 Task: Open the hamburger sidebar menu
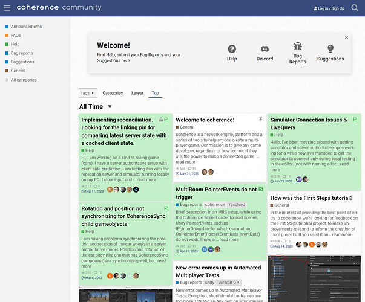point(7,8)
